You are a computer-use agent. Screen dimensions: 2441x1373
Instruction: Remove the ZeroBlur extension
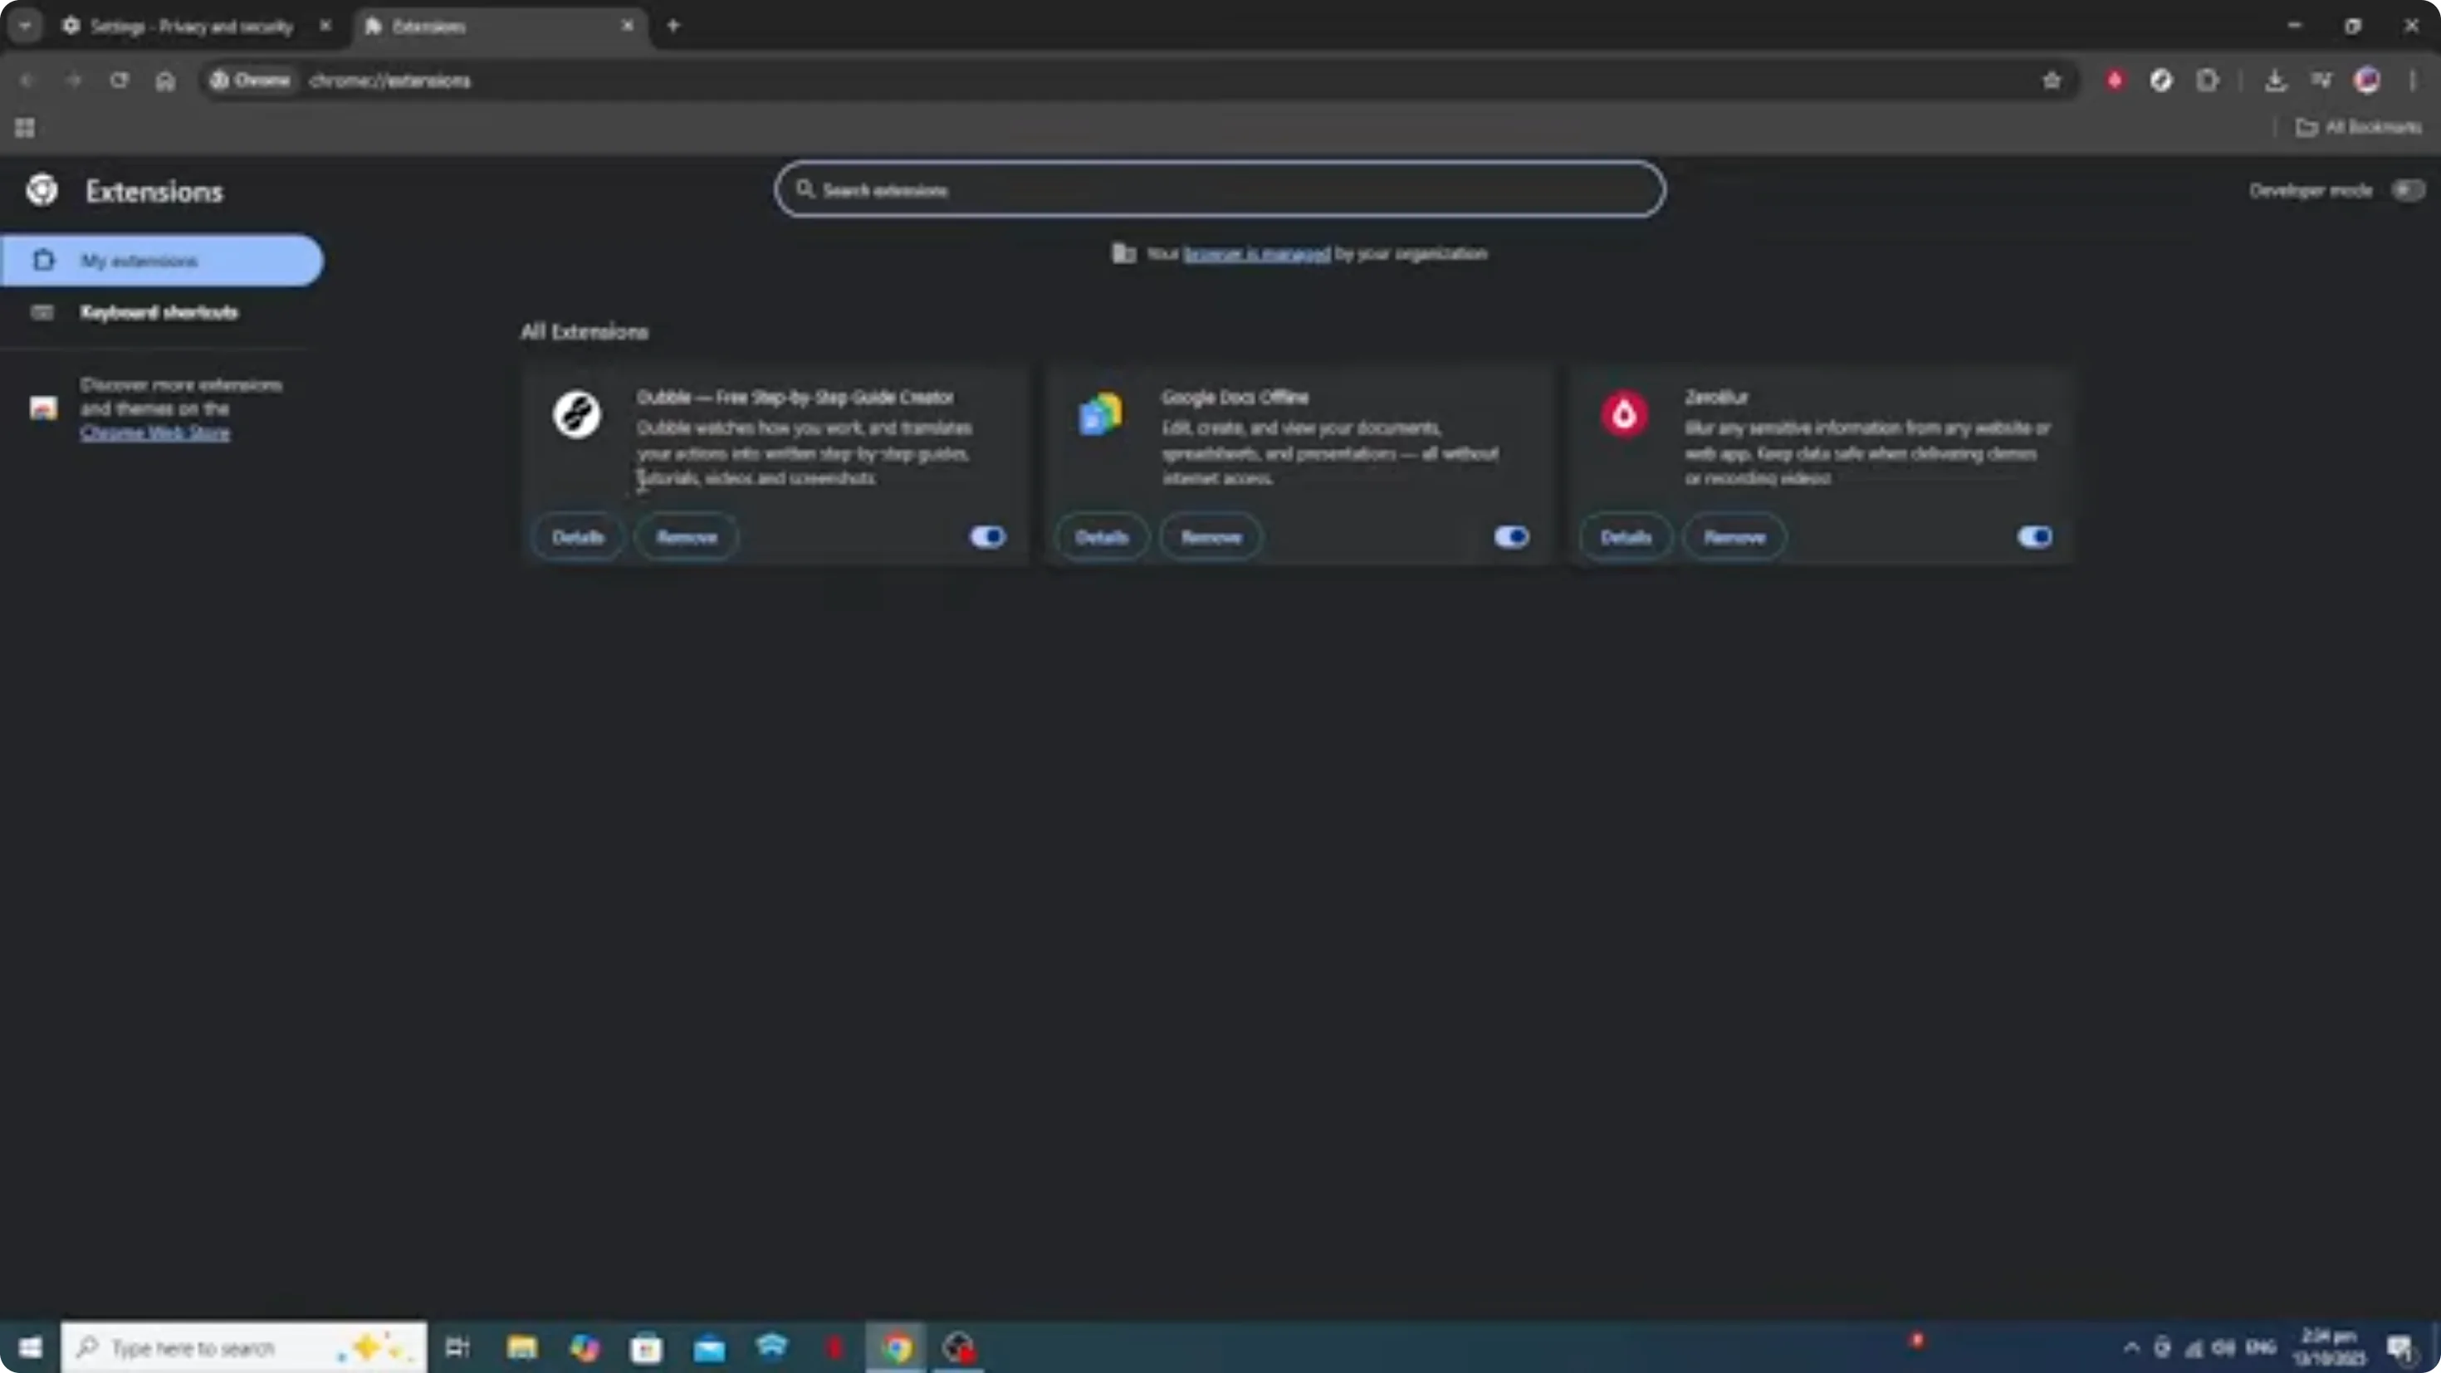[x=1733, y=536]
